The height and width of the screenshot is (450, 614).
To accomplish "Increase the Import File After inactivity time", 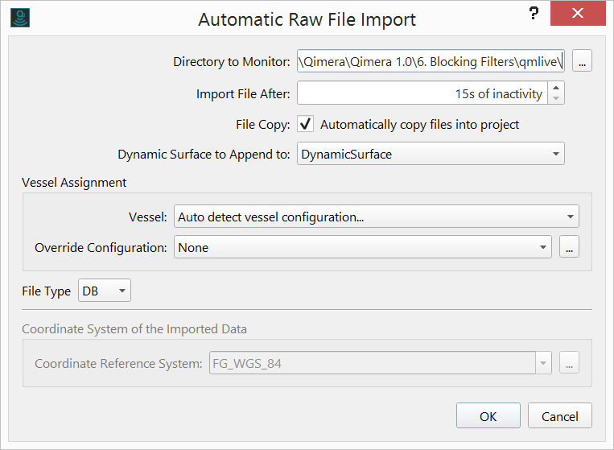I will tap(556, 88).
